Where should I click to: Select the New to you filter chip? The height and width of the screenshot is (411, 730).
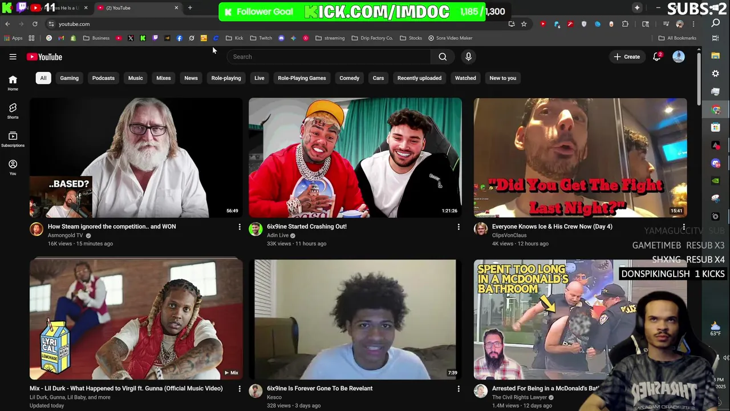tap(502, 78)
